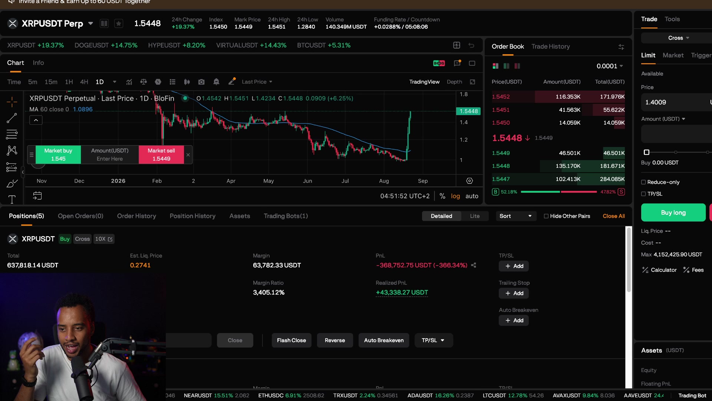Click the camera snapshot icon
Viewport: 712px width, 401px height.
coord(201,82)
